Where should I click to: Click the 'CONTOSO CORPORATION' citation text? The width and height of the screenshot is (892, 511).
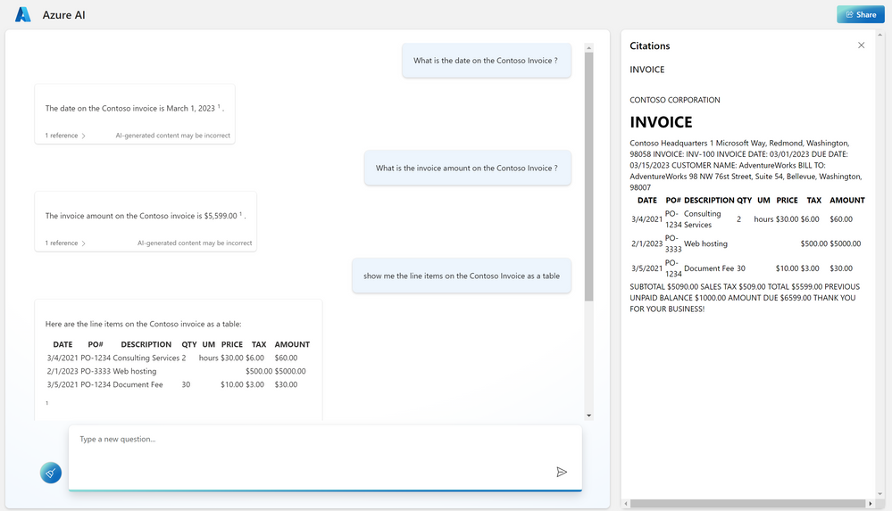[675, 100]
